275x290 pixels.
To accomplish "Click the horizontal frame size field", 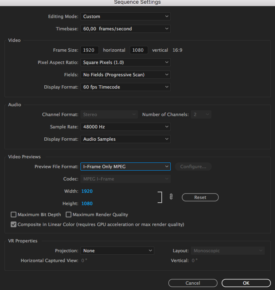I will point(90,50).
